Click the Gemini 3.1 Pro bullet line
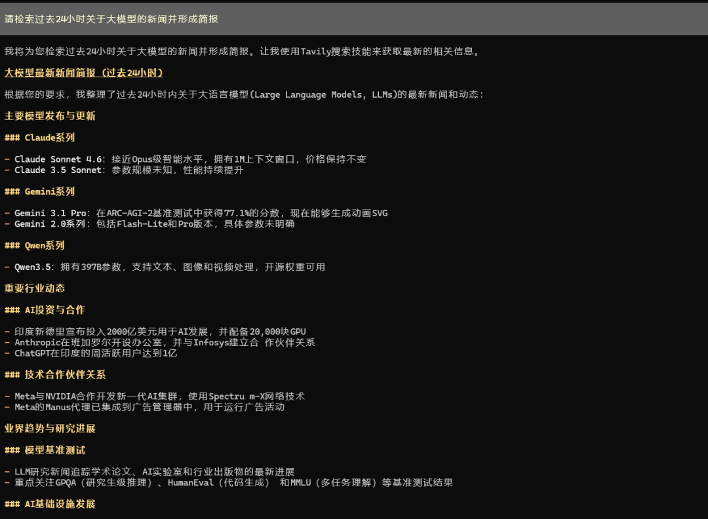 [196, 213]
